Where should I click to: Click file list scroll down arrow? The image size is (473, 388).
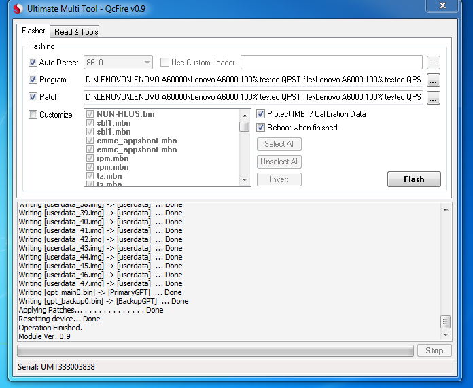245,180
